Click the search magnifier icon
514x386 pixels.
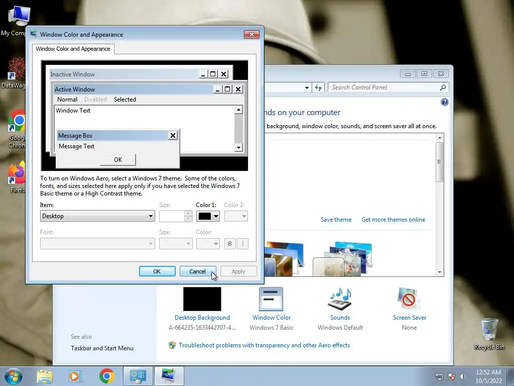pos(443,87)
